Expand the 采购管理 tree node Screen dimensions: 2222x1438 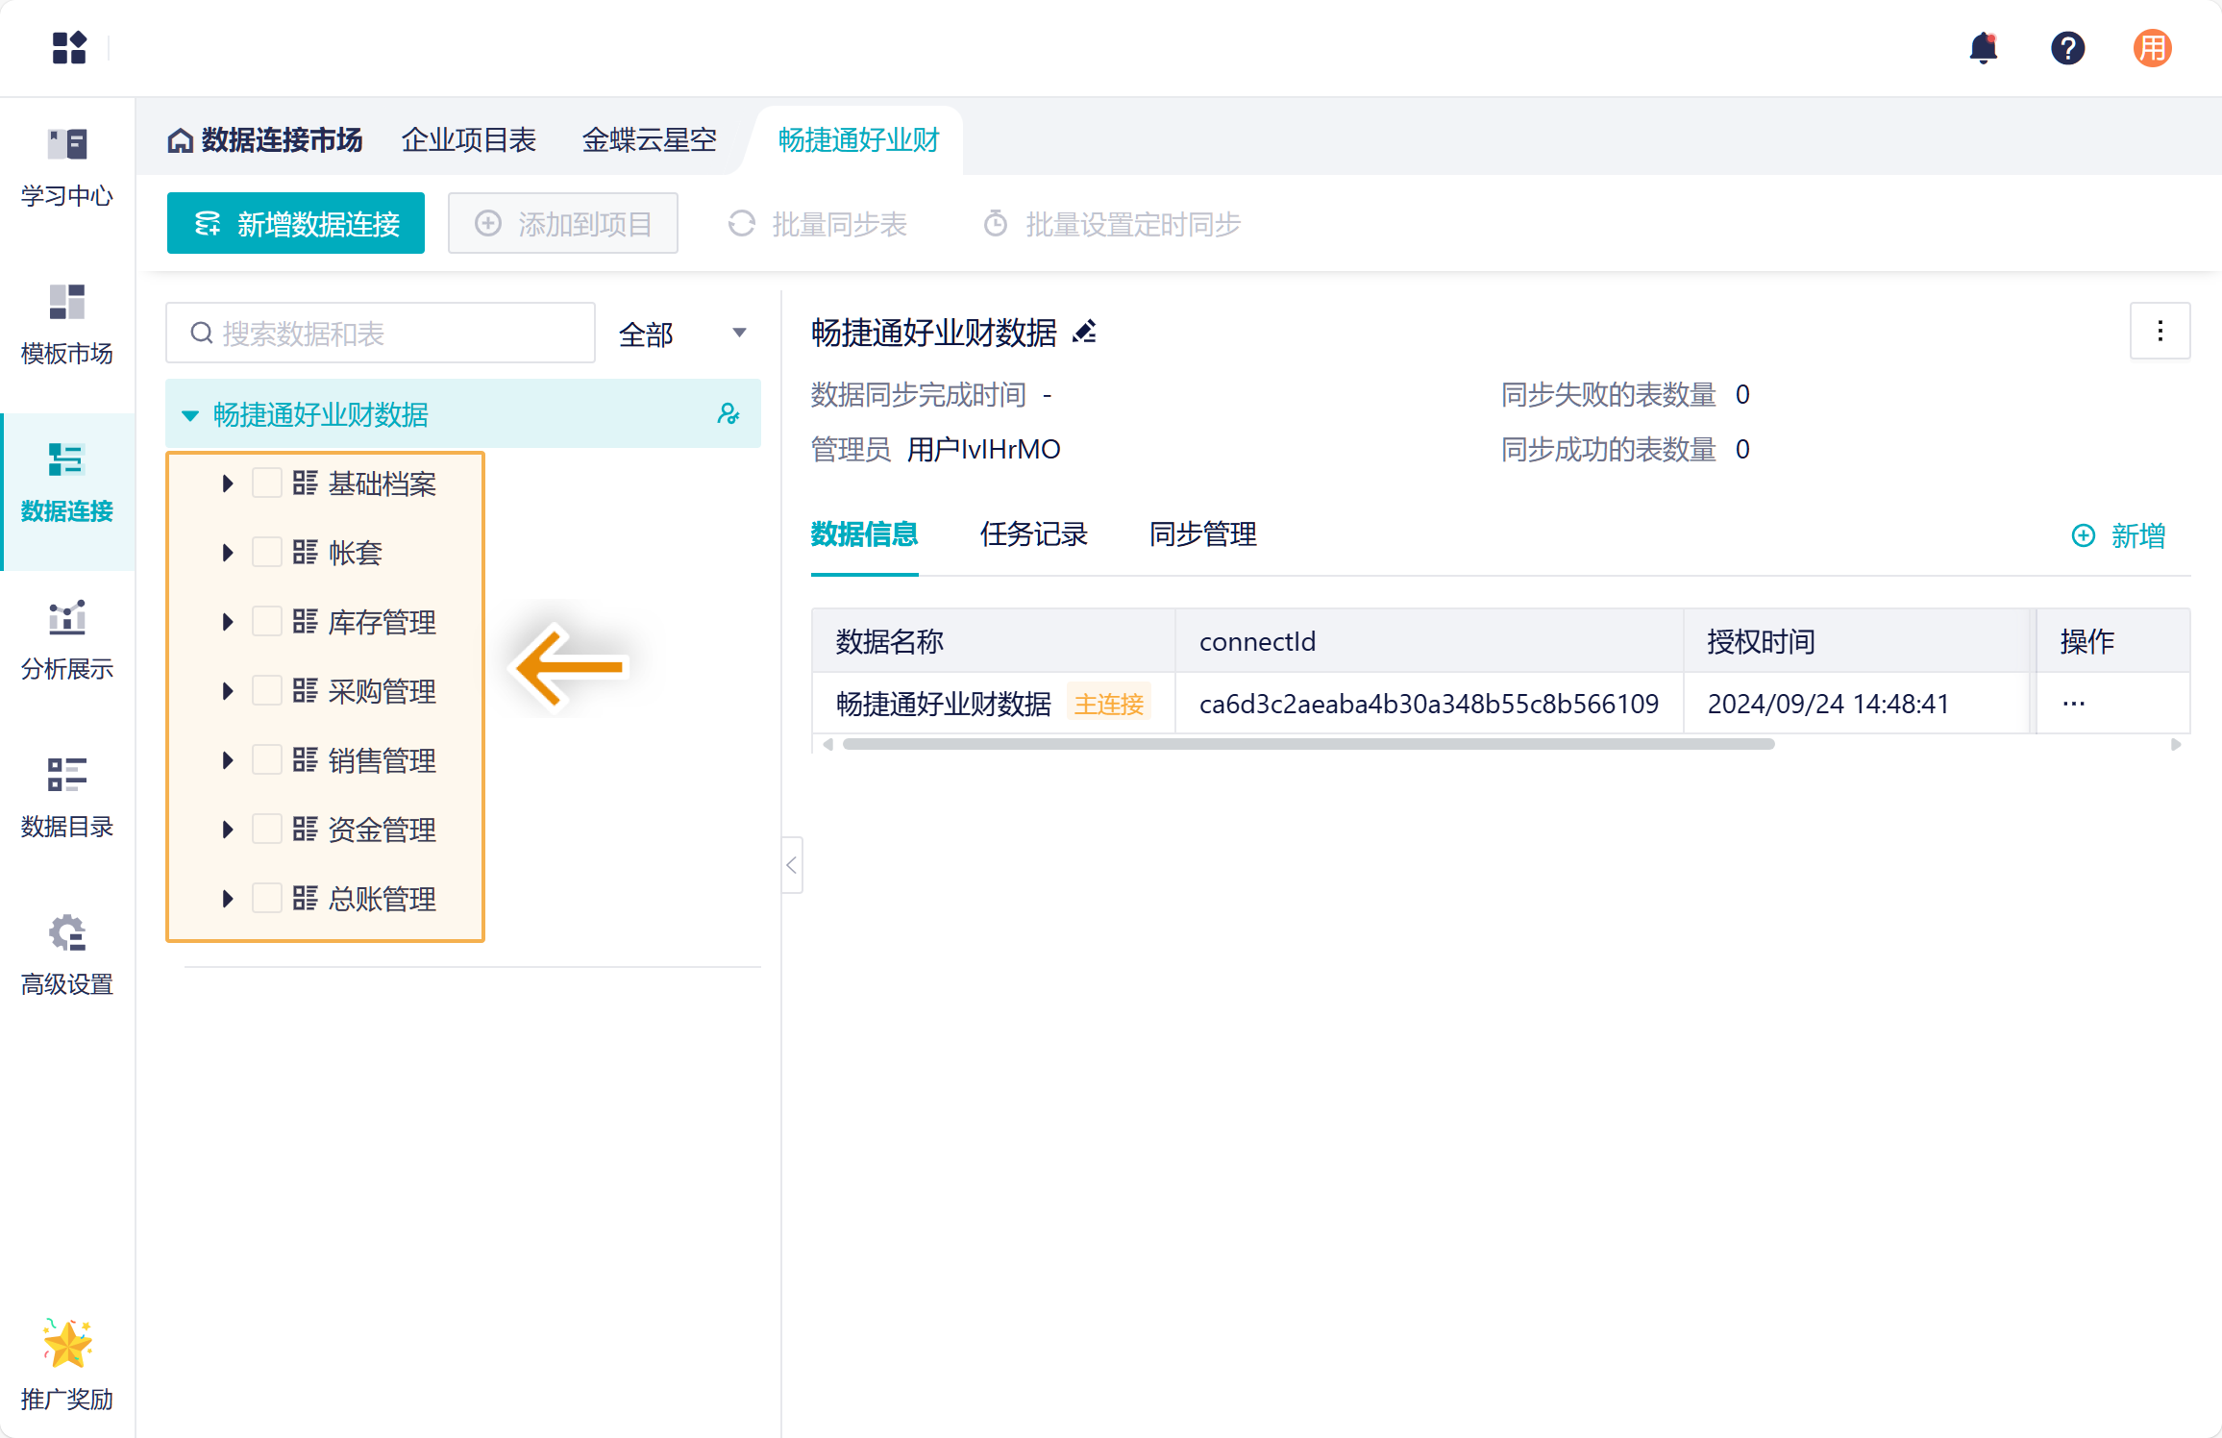tap(228, 690)
